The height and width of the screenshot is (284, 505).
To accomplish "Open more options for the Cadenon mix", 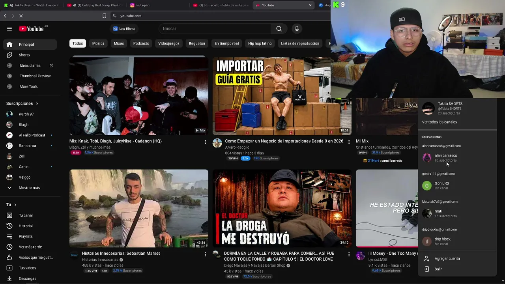I will click(206, 142).
